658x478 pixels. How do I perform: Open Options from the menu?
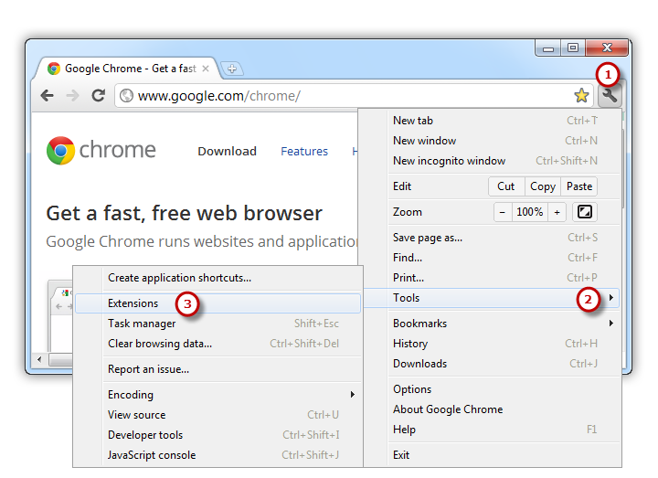tap(504, 389)
